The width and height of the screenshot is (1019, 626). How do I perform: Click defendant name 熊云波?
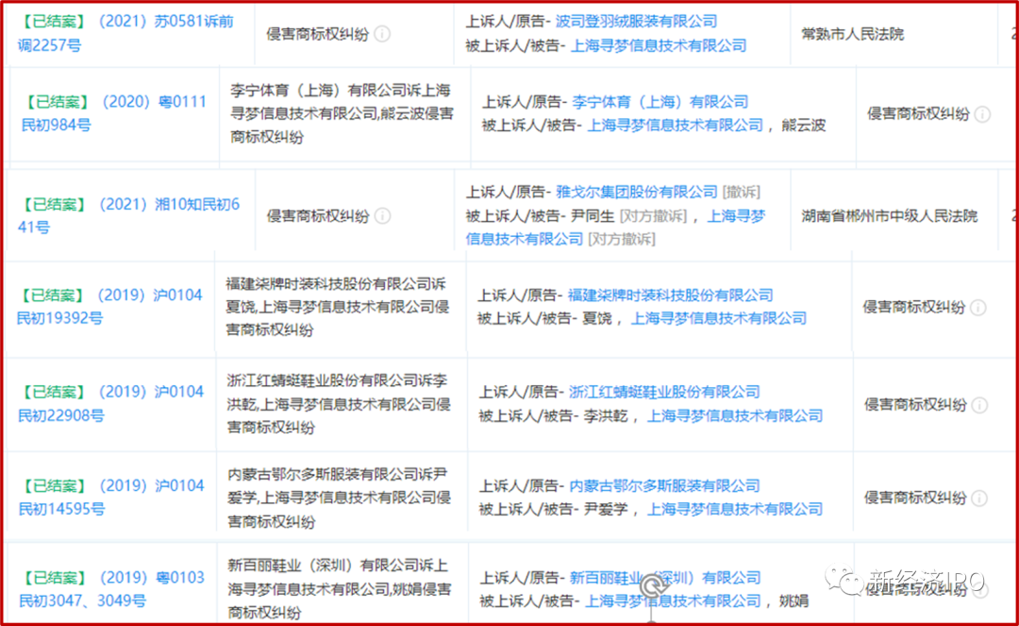click(x=803, y=126)
